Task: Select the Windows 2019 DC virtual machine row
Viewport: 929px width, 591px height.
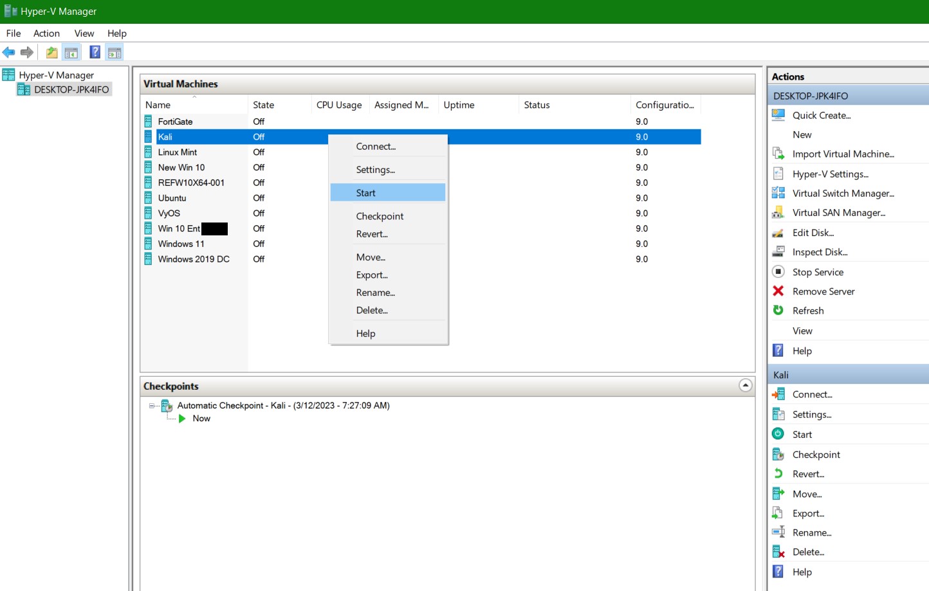Action: (421, 259)
